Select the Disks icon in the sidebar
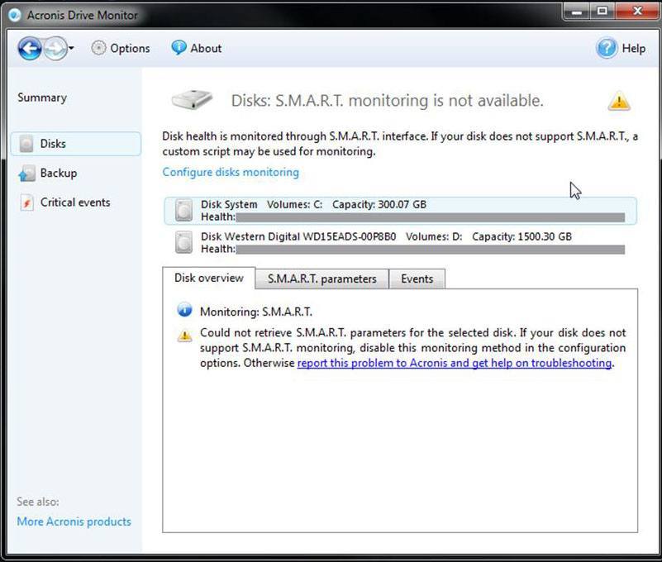Image resolution: width=662 pixels, height=562 pixels. [x=26, y=143]
